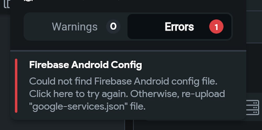Click the word "Warnings" label
This screenshot has width=262, height=130.
(x=75, y=27)
